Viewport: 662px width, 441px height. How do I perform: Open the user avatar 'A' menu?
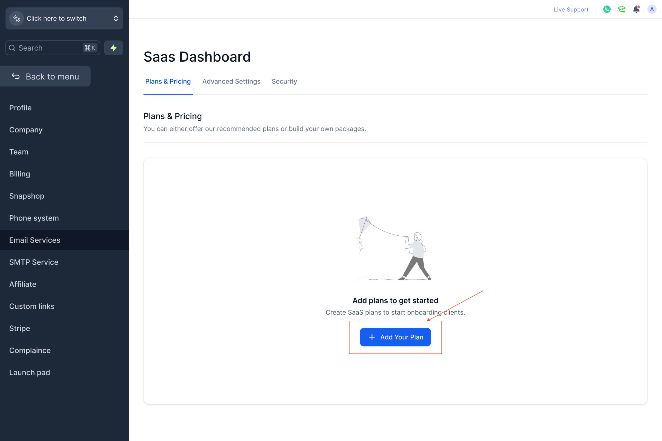(651, 9)
